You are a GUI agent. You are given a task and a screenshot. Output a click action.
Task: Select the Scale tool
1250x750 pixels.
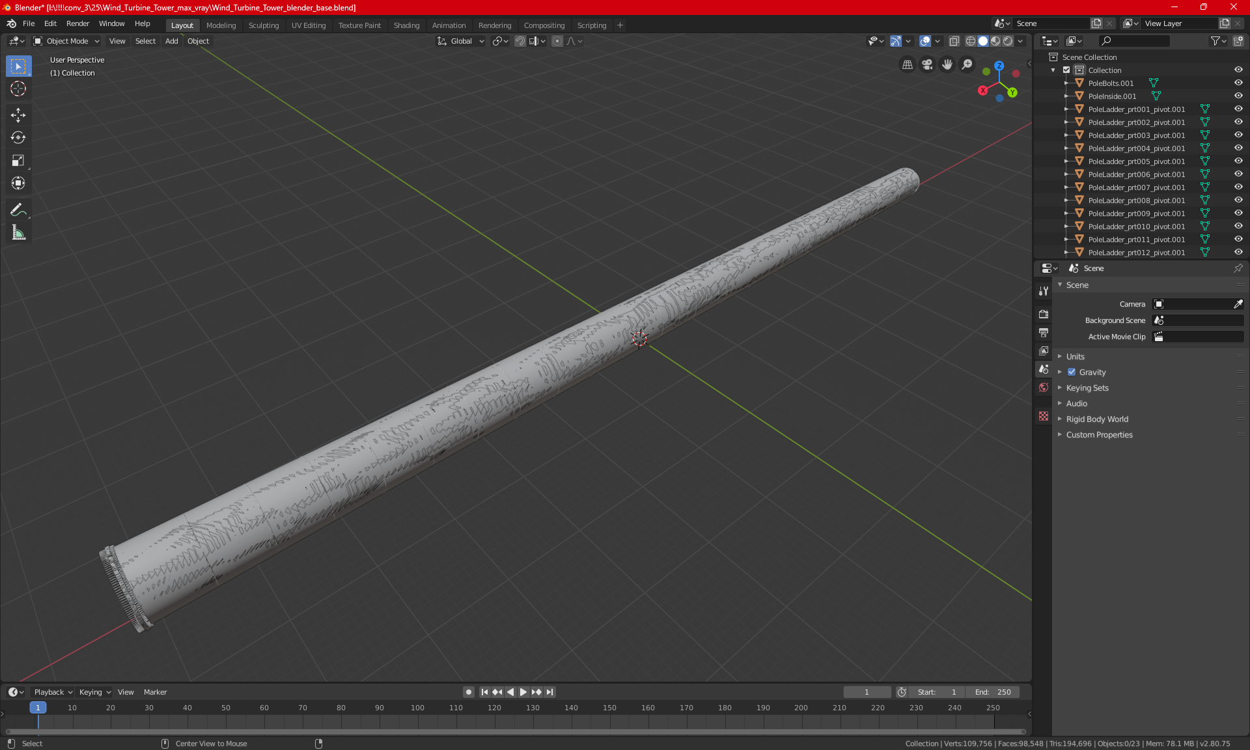point(18,161)
